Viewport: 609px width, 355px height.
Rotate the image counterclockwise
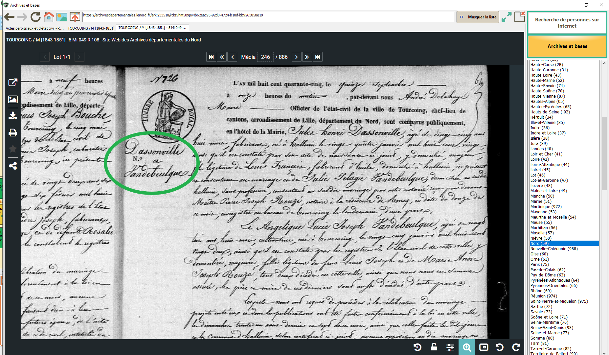tap(500, 347)
